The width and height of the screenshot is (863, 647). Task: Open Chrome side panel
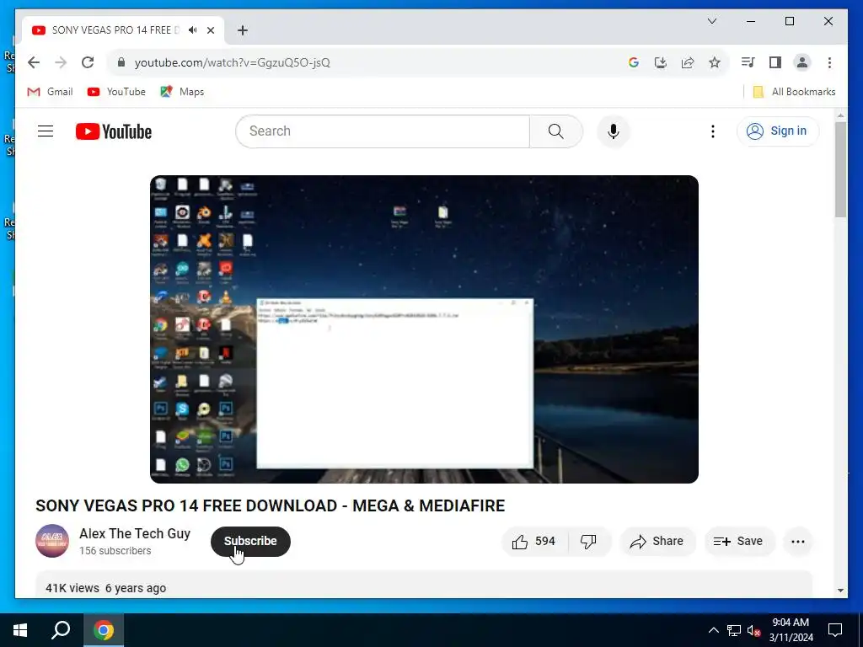coord(775,62)
